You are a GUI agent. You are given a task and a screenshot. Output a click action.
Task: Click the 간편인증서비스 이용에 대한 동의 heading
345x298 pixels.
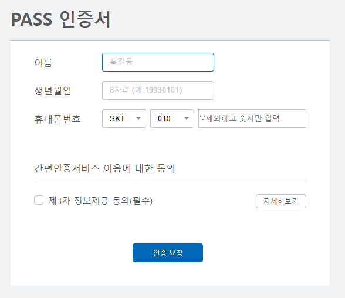[x=104, y=168]
